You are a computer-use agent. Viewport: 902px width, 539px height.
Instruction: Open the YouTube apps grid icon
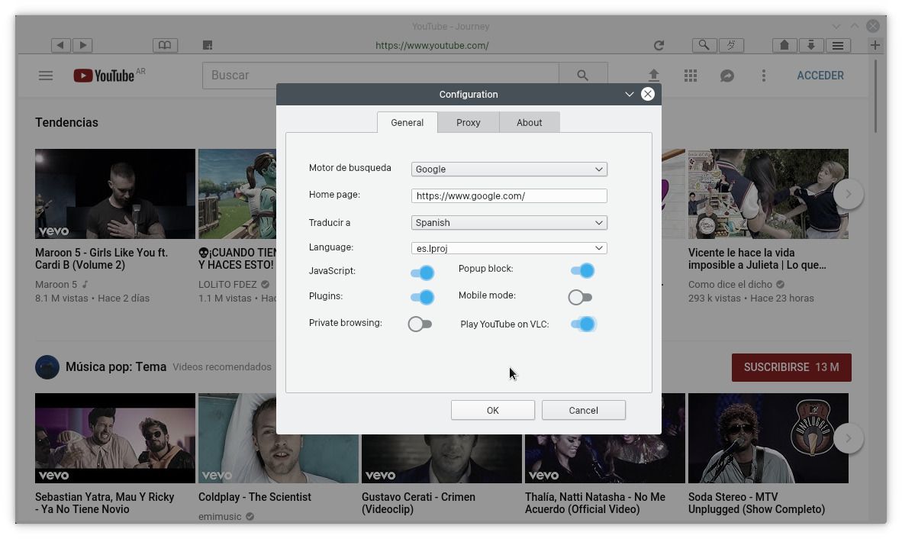point(691,76)
